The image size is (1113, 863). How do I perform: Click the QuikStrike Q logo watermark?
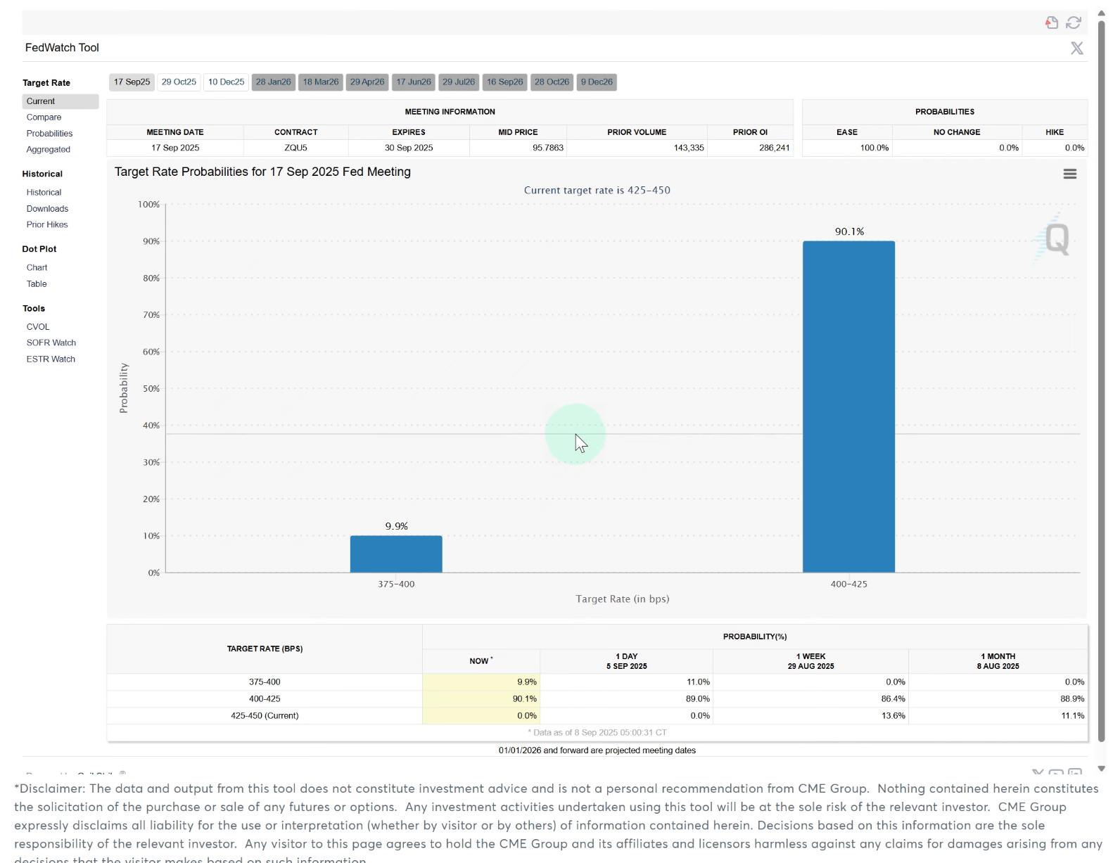(1056, 239)
